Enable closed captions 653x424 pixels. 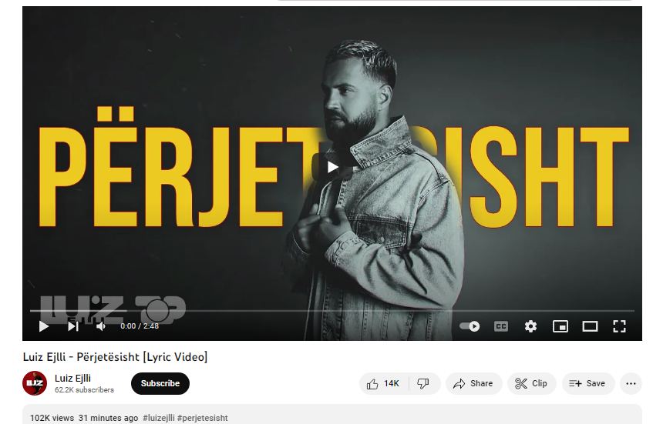tap(501, 326)
